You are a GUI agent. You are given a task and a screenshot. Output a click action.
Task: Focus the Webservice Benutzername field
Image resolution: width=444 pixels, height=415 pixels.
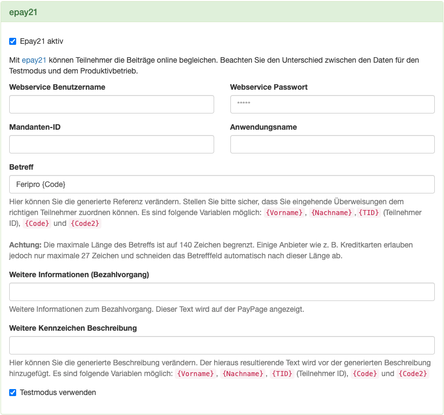click(112, 104)
